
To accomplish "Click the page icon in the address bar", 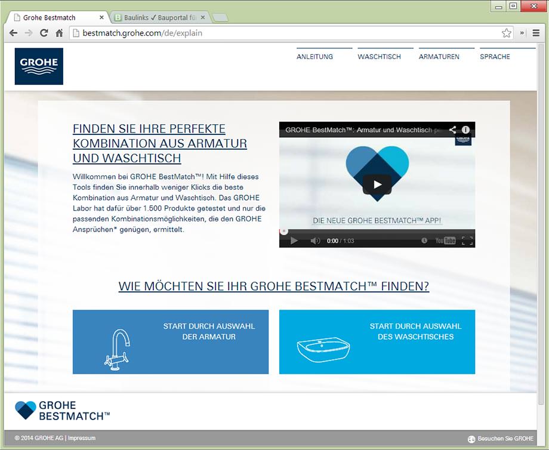I will pyautogui.click(x=76, y=33).
